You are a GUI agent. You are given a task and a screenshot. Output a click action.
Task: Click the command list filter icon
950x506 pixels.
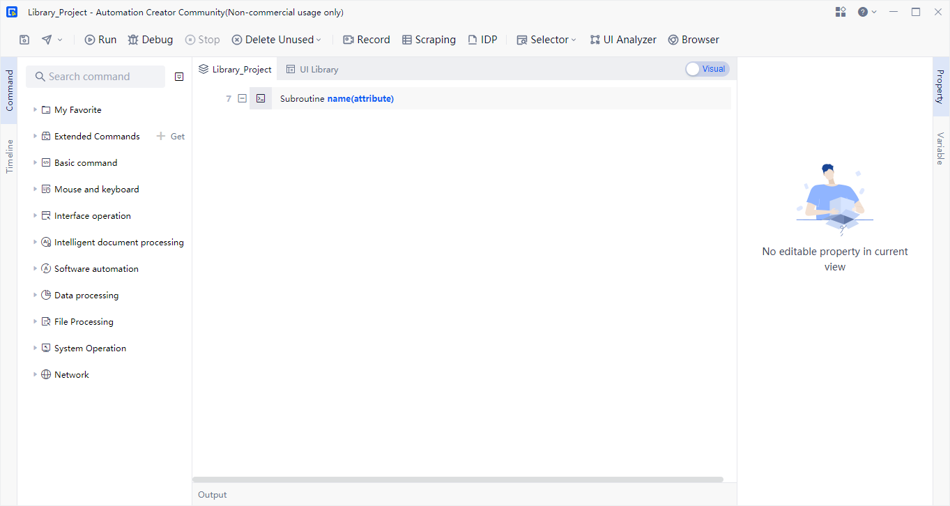click(179, 77)
